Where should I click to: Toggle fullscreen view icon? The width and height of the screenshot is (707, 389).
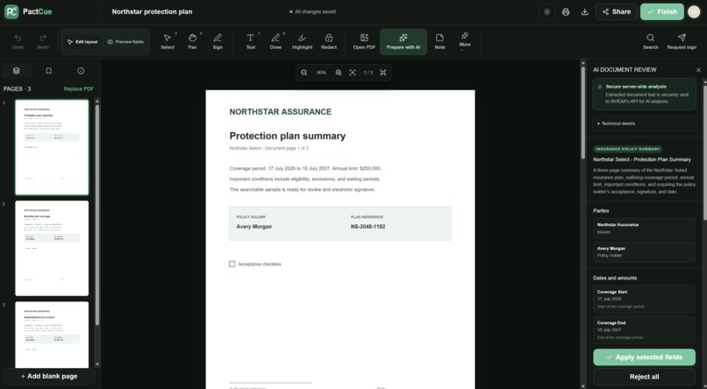382,73
